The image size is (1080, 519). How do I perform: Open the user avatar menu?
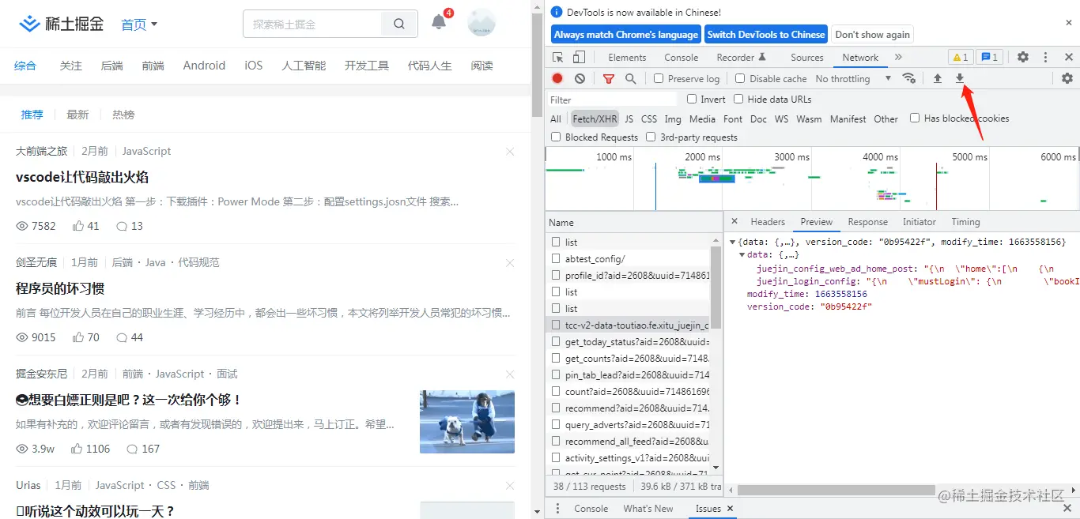(x=481, y=22)
